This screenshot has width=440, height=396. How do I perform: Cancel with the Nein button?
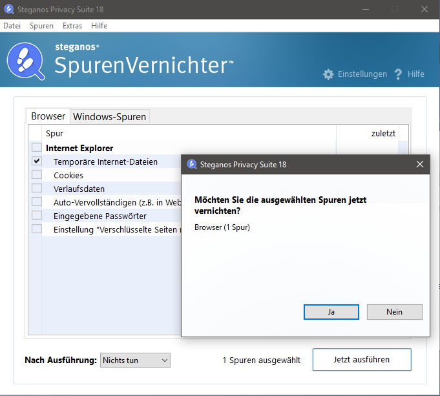(394, 312)
